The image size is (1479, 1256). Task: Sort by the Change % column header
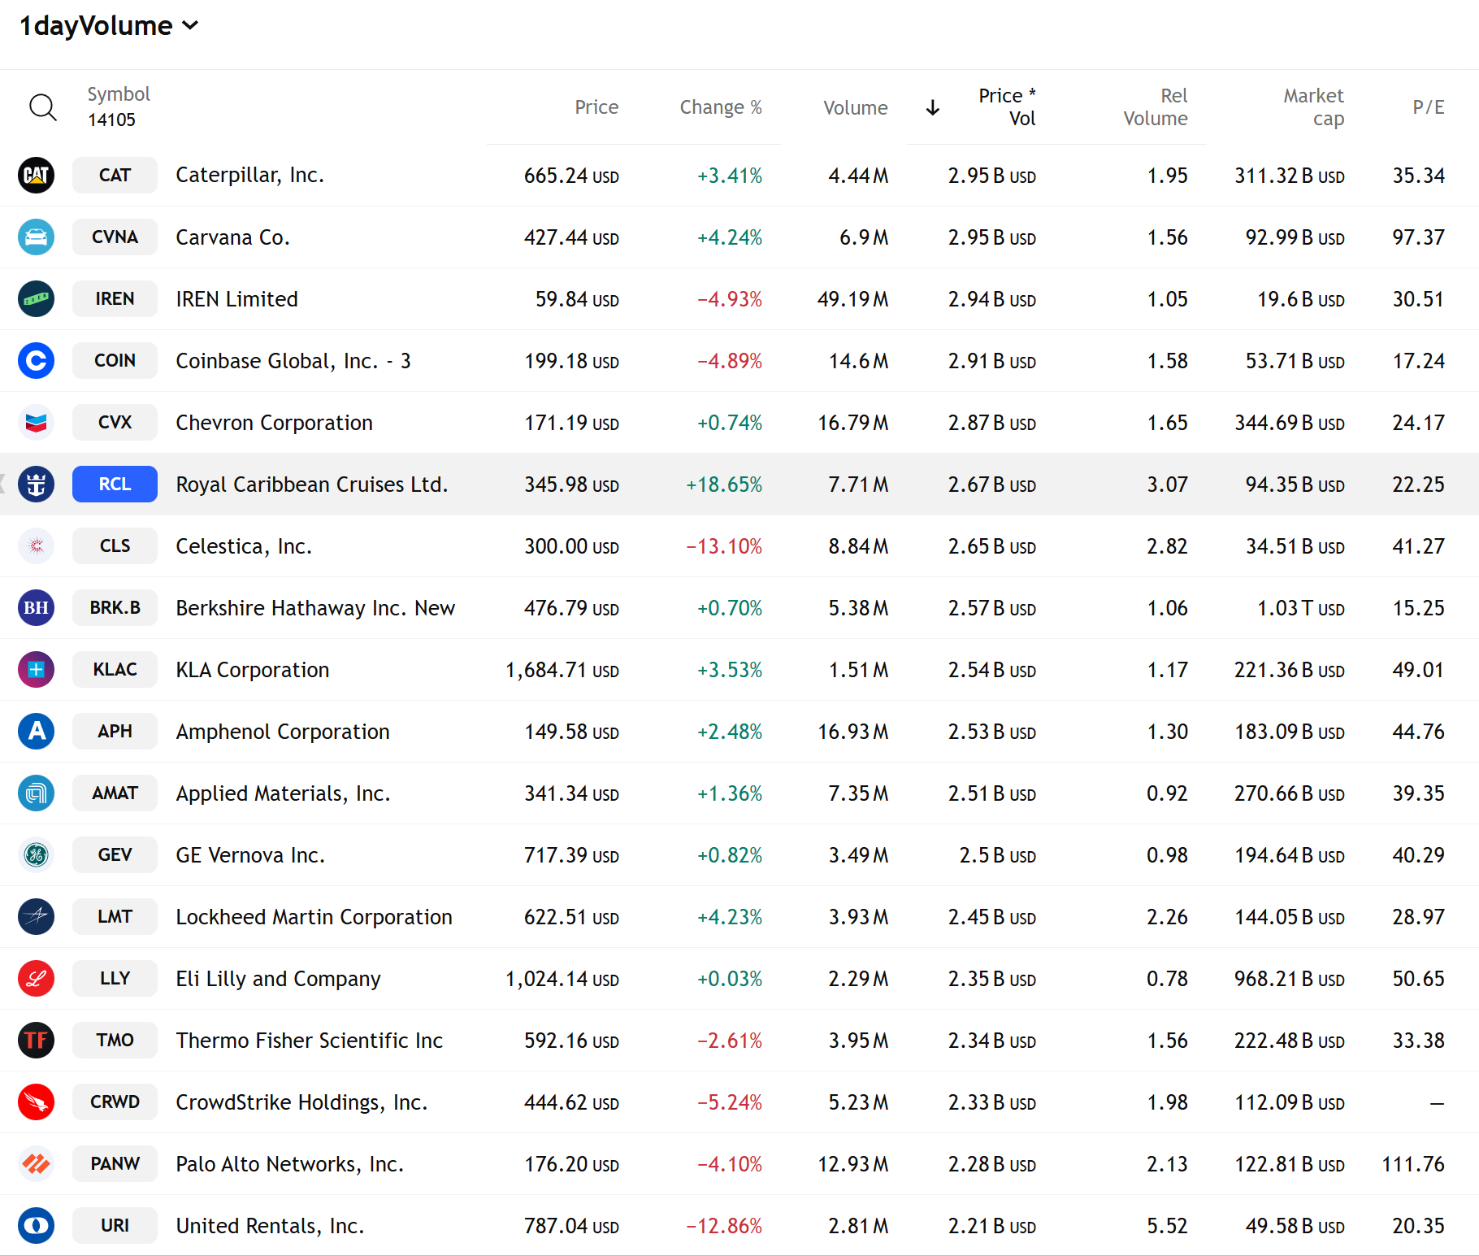(x=721, y=107)
